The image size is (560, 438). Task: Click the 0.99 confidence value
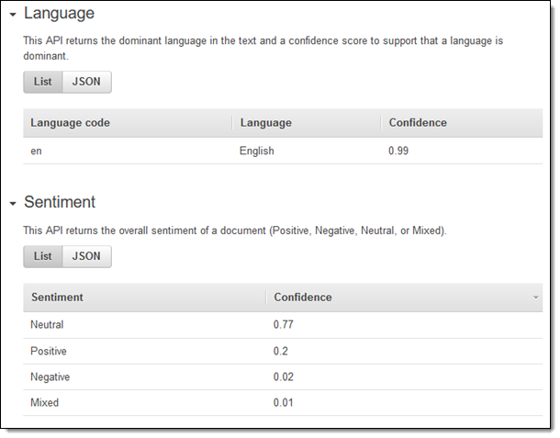398,151
